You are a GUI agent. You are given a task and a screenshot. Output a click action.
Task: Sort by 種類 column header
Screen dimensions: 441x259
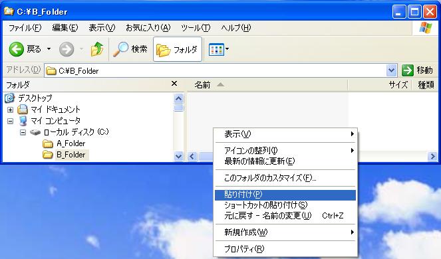[426, 85]
